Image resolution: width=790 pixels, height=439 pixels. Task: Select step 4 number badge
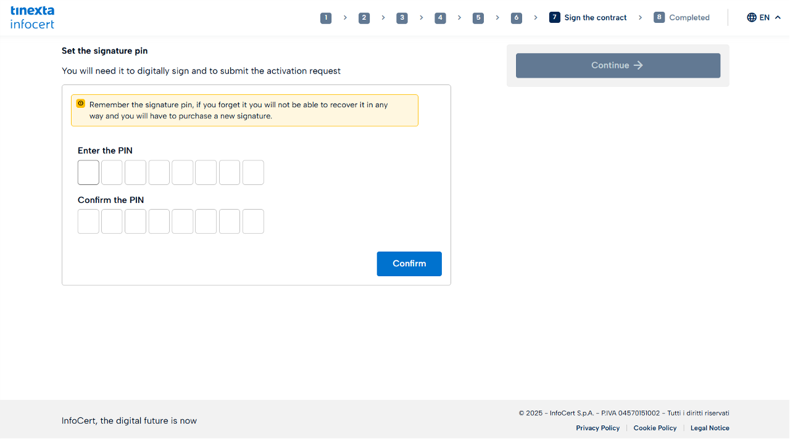pos(440,18)
